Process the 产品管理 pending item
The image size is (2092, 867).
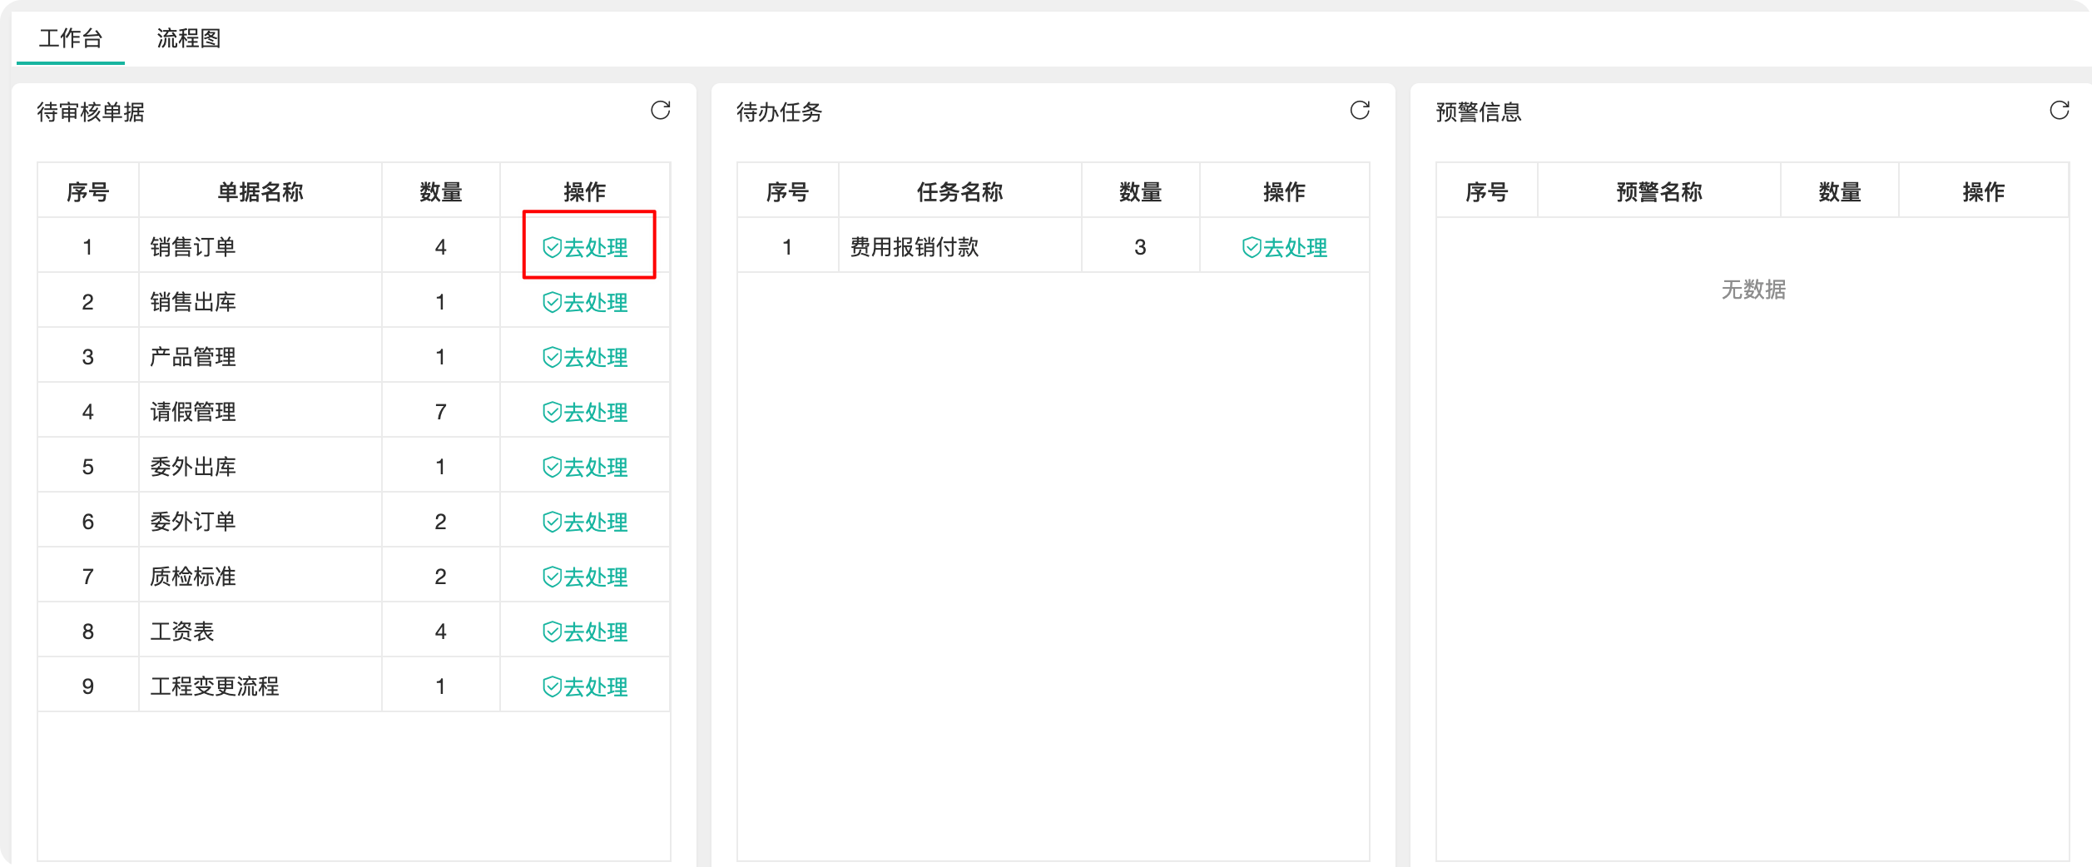click(586, 357)
